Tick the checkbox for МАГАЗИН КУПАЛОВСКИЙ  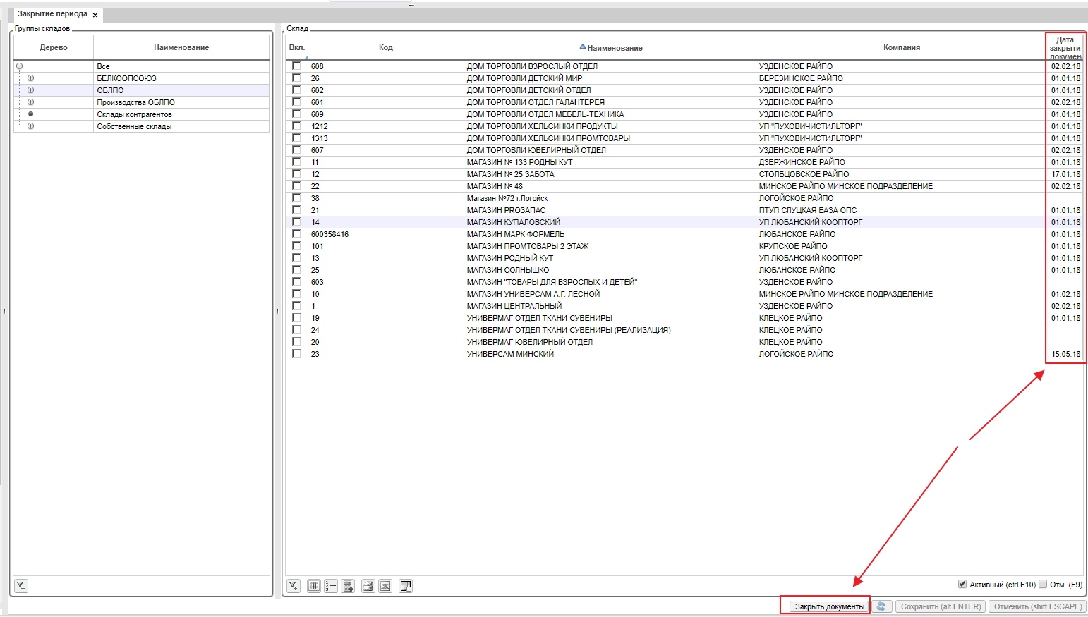click(296, 222)
